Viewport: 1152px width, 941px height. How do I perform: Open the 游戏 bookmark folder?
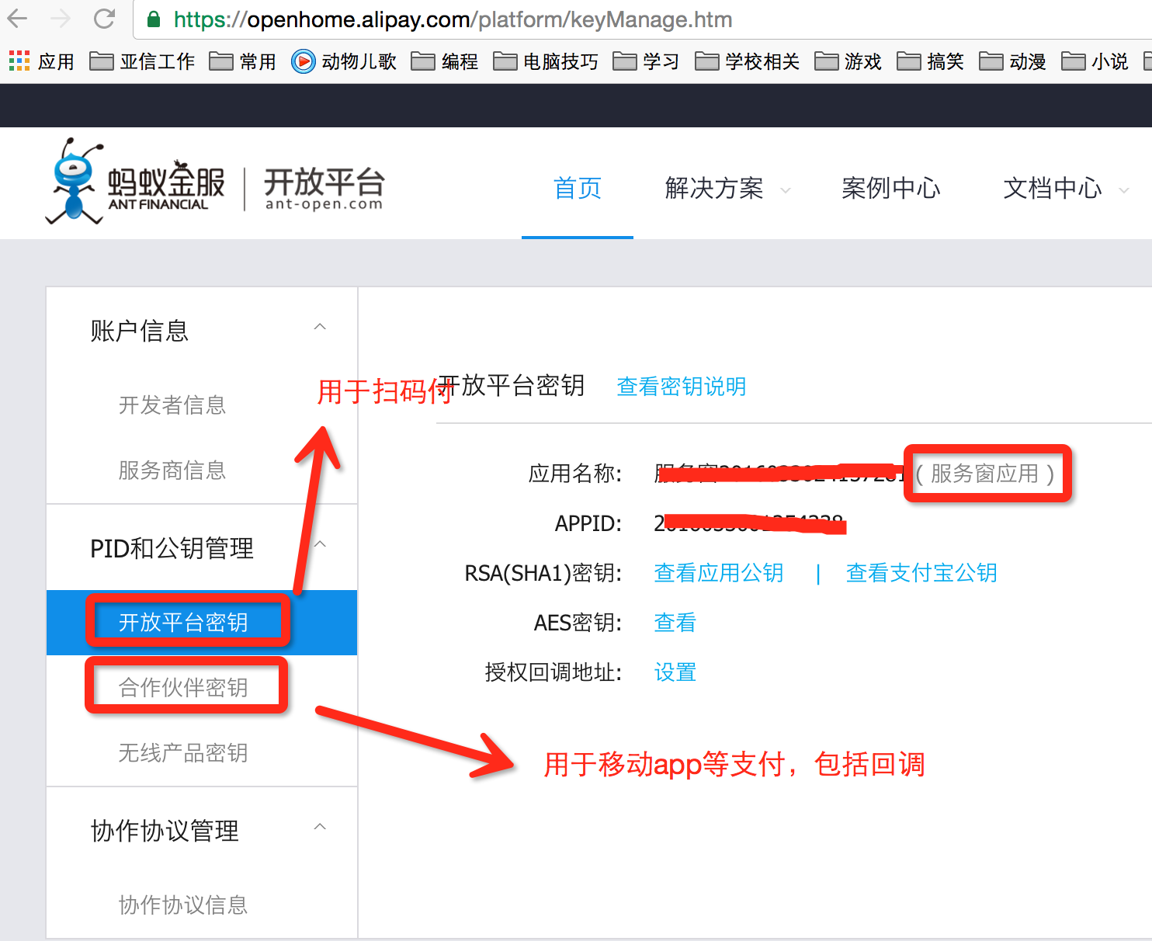848,61
